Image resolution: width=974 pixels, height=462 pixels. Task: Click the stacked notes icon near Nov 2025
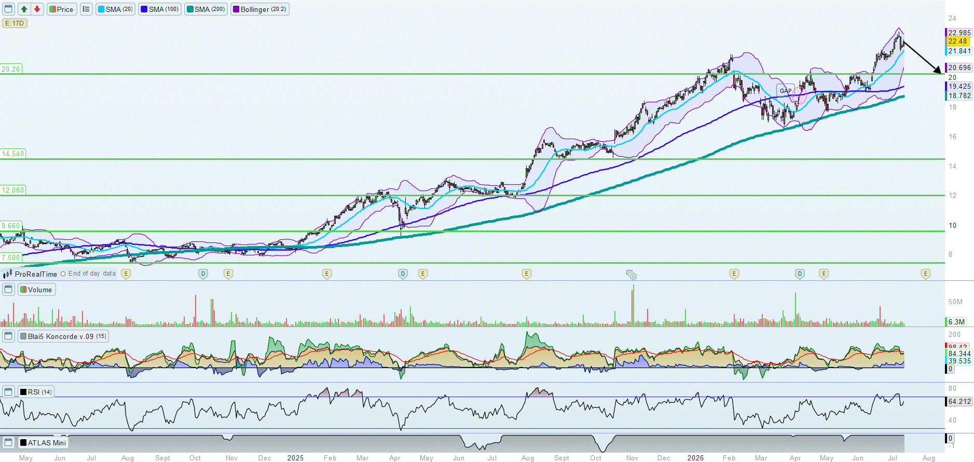point(631,274)
